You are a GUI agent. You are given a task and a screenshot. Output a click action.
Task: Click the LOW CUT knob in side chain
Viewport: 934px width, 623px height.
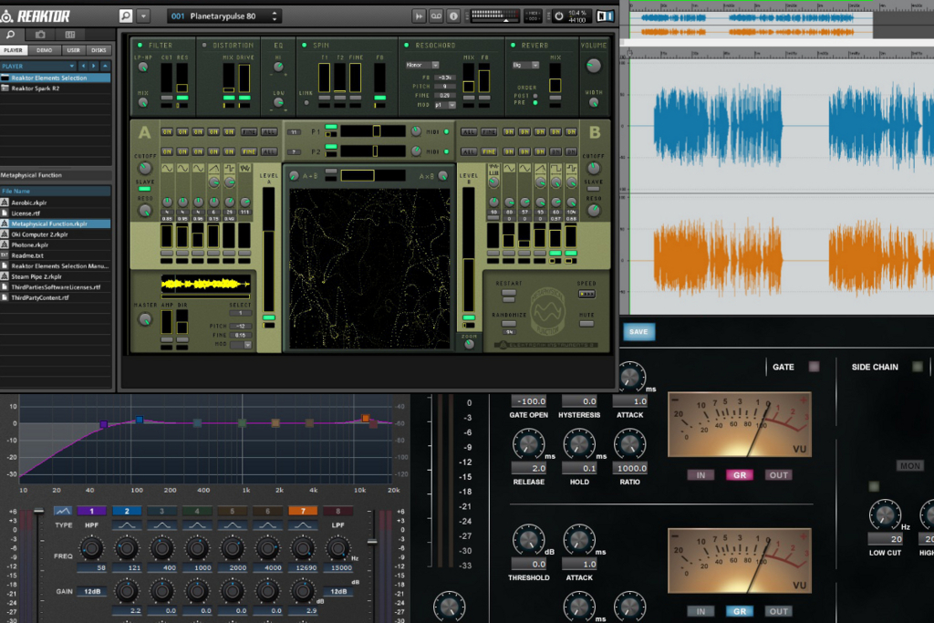[885, 515]
